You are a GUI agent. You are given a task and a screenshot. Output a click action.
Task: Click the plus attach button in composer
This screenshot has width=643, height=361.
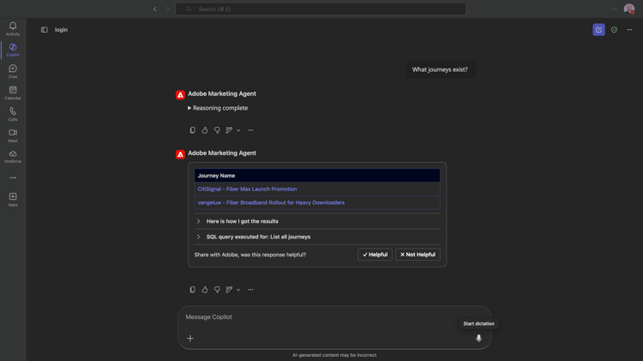pyautogui.click(x=190, y=339)
